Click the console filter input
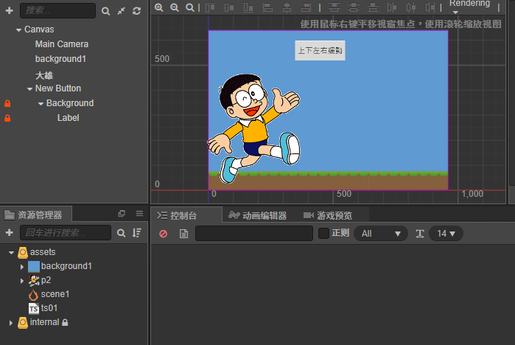Screen dimensions: 515x345 tap(254, 233)
